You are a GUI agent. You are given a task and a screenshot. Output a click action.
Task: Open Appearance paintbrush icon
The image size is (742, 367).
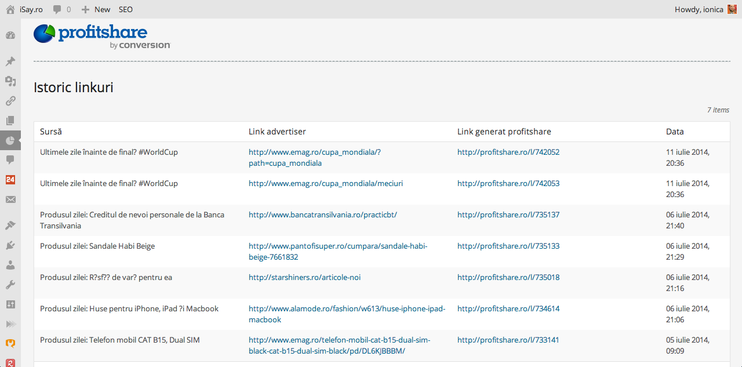pos(10,226)
